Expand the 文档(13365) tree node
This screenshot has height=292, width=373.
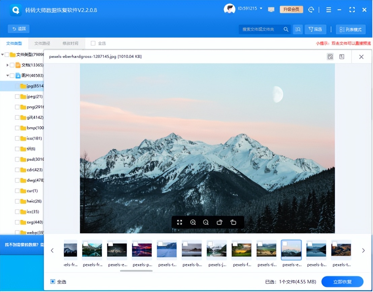pos(7,65)
